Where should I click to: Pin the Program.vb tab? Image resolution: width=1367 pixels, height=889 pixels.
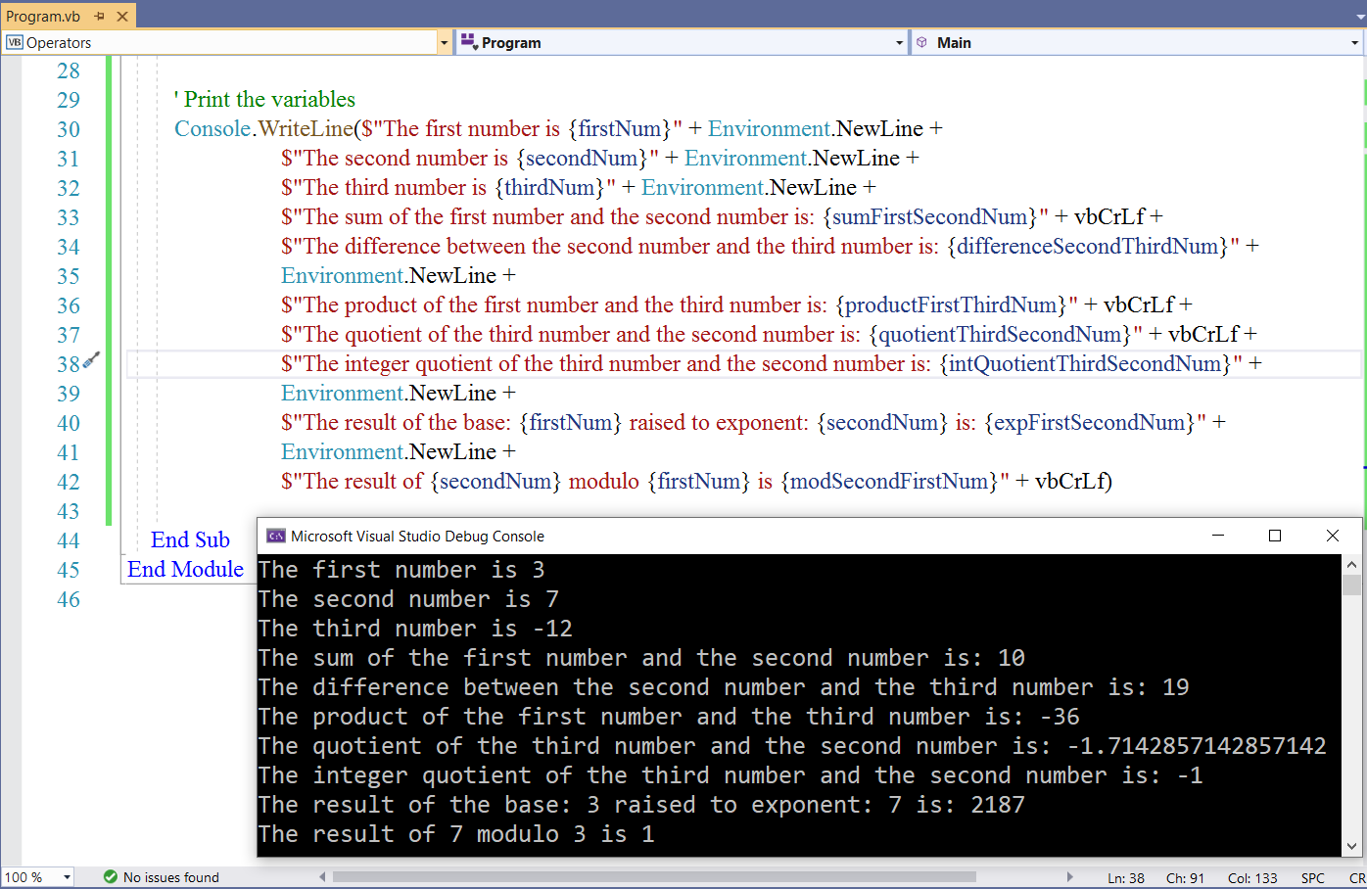click(x=99, y=16)
